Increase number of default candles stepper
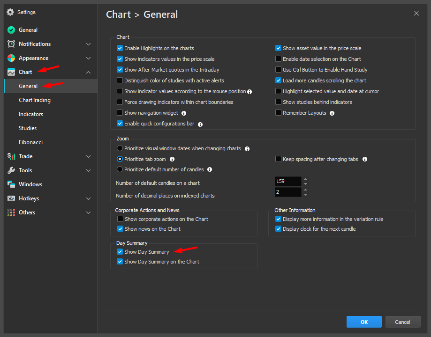 306,179
